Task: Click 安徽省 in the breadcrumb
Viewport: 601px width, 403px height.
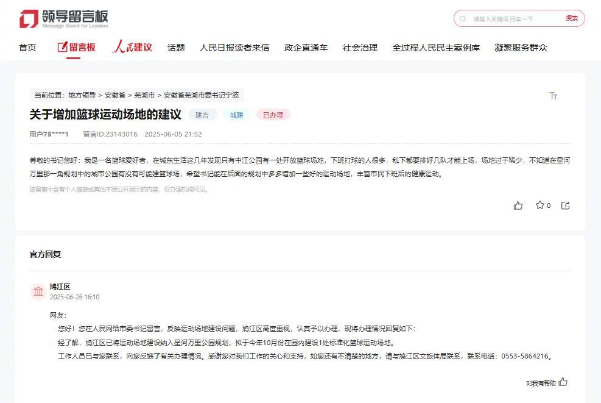Action: (x=115, y=95)
